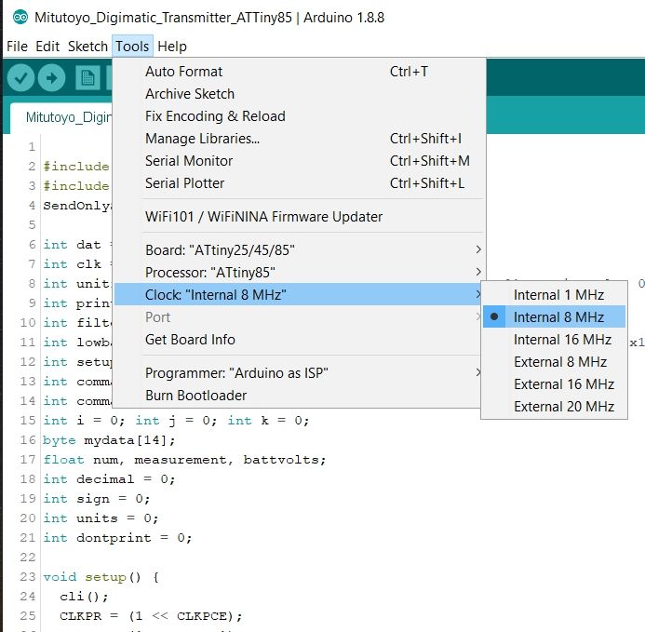This screenshot has height=632, width=645.
Task: Click code line 'cli();'
Action: pos(84,597)
